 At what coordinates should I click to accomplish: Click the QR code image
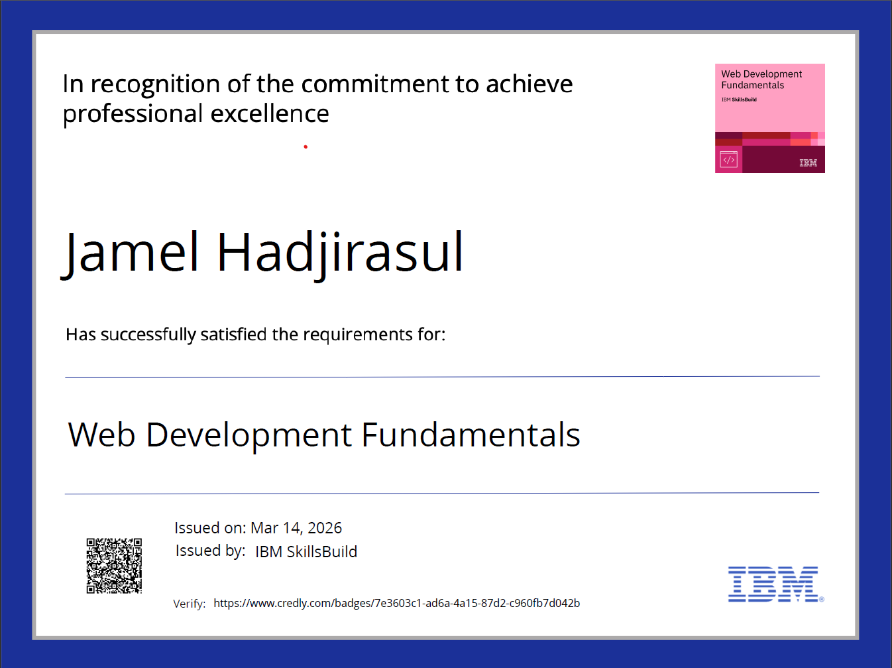(114, 566)
